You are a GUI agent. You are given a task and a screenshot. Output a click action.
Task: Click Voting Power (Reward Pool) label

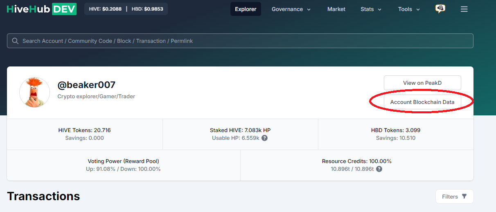point(124,161)
